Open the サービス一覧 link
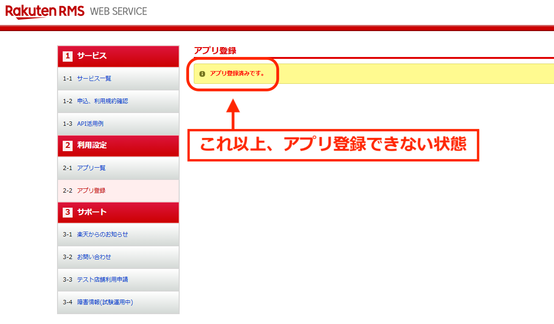This screenshot has height=324, width=554. pyautogui.click(x=94, y=79)
